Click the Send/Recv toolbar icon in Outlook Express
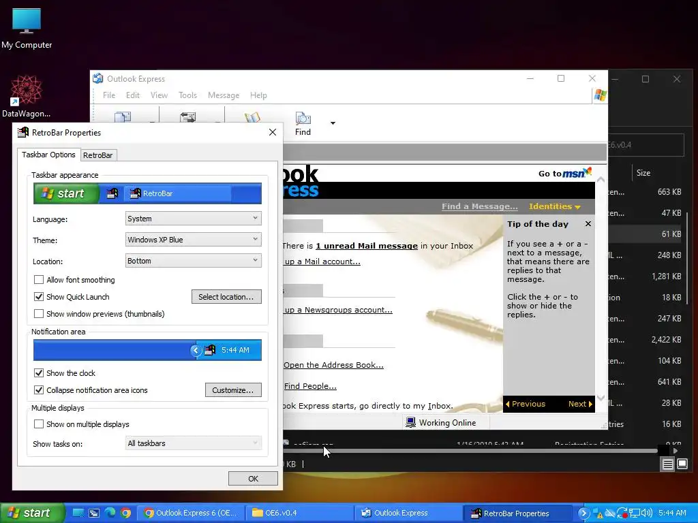Viewport: 698px width, 523px height. click(188, 117)
